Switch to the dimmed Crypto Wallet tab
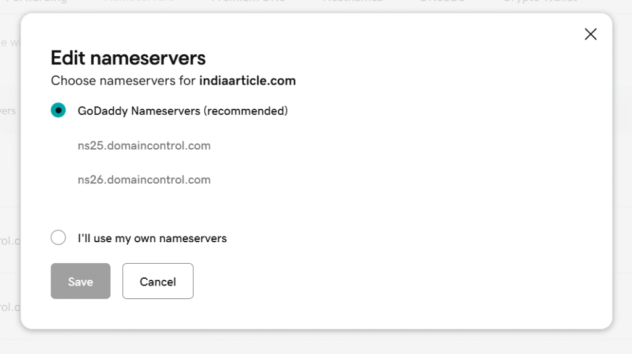 [x=539, y=2]
